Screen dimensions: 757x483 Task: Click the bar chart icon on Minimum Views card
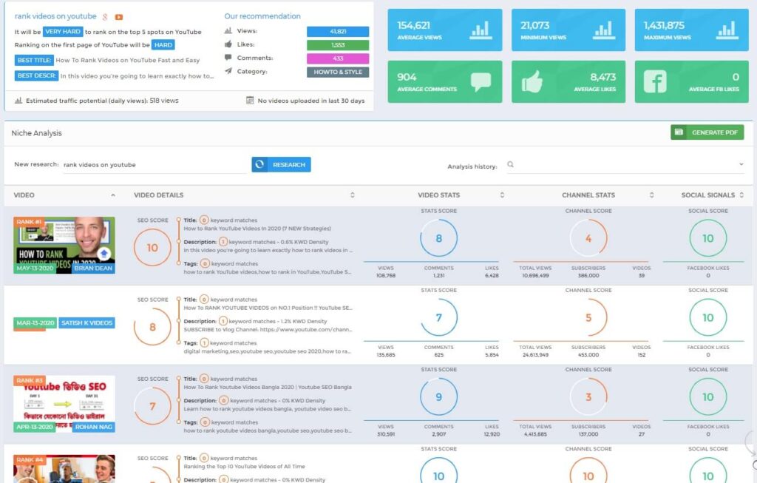point(605,30)
